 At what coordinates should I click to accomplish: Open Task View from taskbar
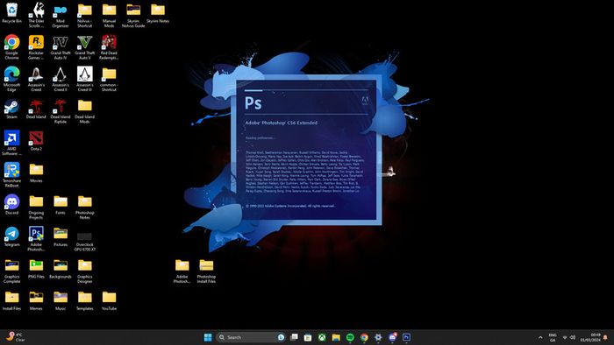click(294, 337)
